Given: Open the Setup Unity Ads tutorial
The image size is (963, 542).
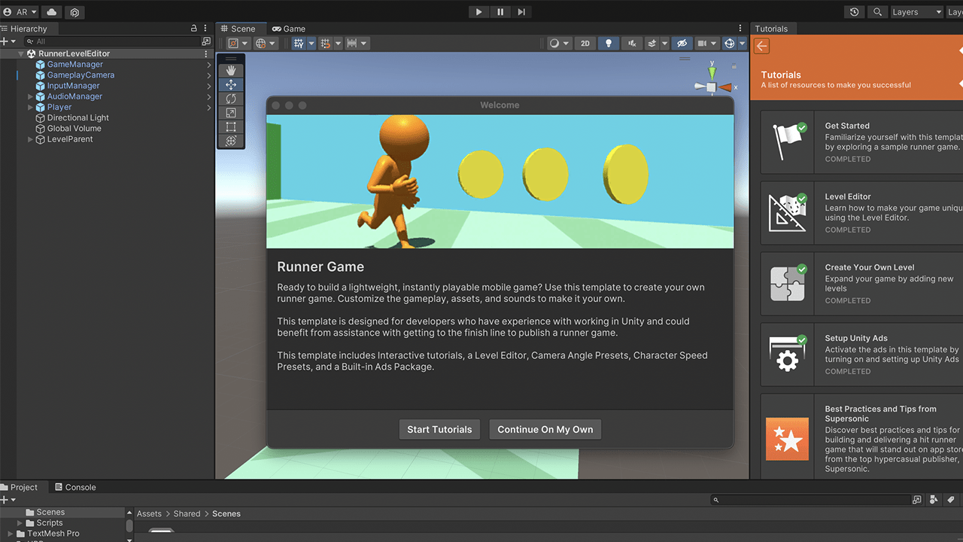Looking at the screenshot, I should coord(862,355).
